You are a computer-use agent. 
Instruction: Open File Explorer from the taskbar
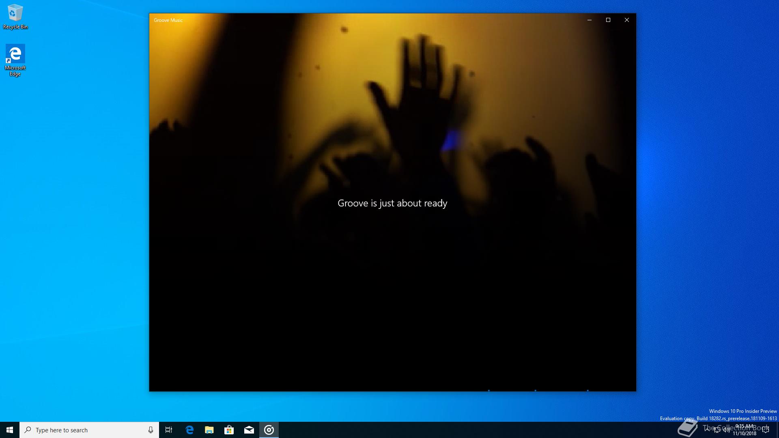(209, 430)
